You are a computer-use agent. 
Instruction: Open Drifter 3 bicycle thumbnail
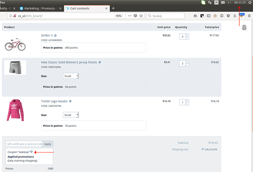coord(15,44)
